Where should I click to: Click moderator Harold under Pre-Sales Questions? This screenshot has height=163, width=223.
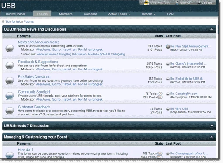pyautogui.click(x=66, y=84)
